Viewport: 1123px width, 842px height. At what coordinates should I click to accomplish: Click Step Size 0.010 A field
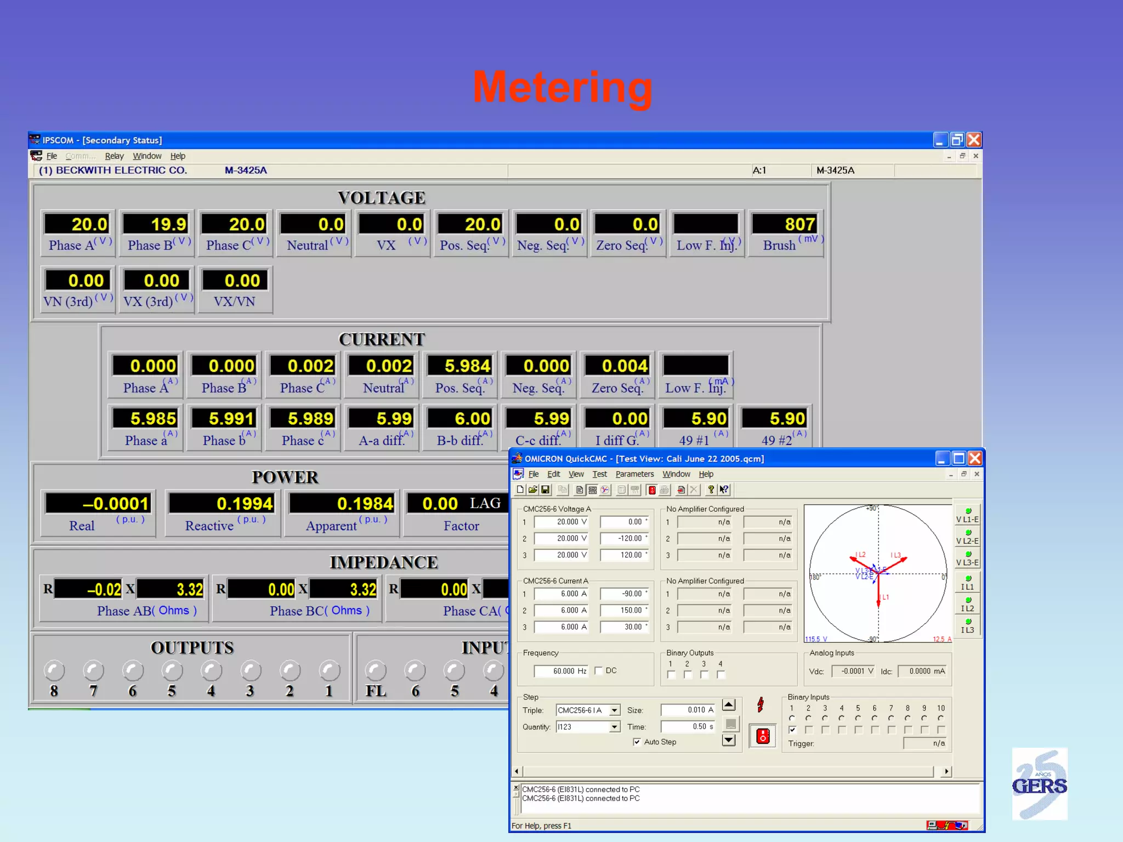pyautogui.click(x=688, y=710)
